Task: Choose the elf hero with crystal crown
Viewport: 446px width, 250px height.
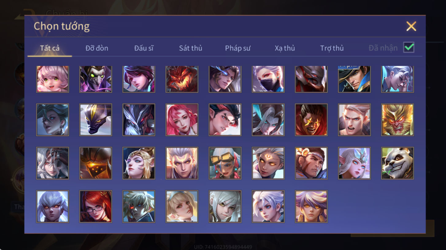Action: coord(354,163)
